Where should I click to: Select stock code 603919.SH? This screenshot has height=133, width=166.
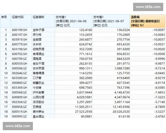[19, 40]
